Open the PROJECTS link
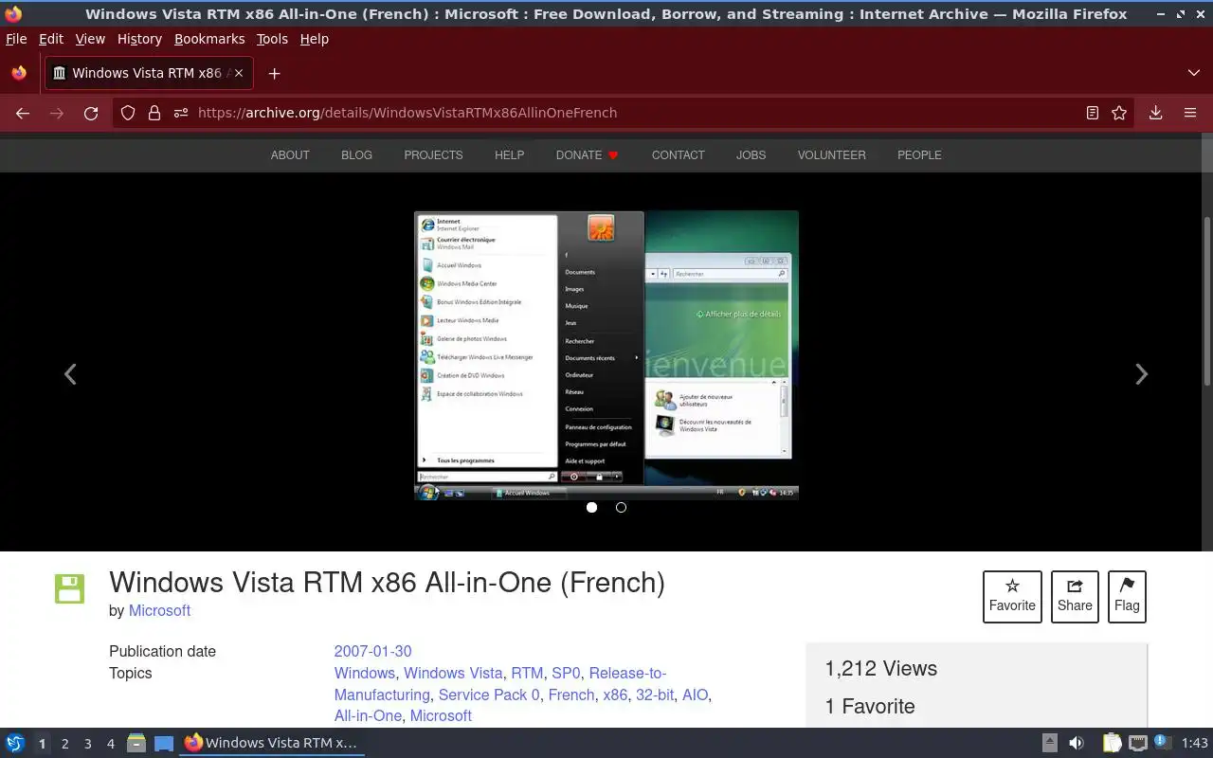This screenshot has height=758, width=1213. pyautogui.click(x=433, y=154)
